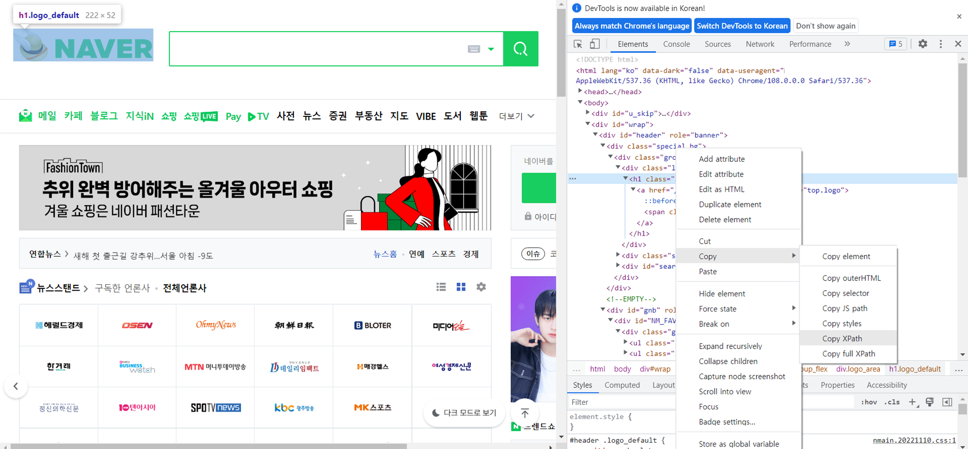This screenshot has height=449, width=968.
Task: Open the 쇼핑LIVE navigation link
Action: [x=200, y=116]
